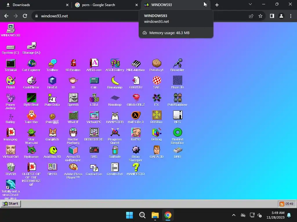Close the Downloads tab

67,5
